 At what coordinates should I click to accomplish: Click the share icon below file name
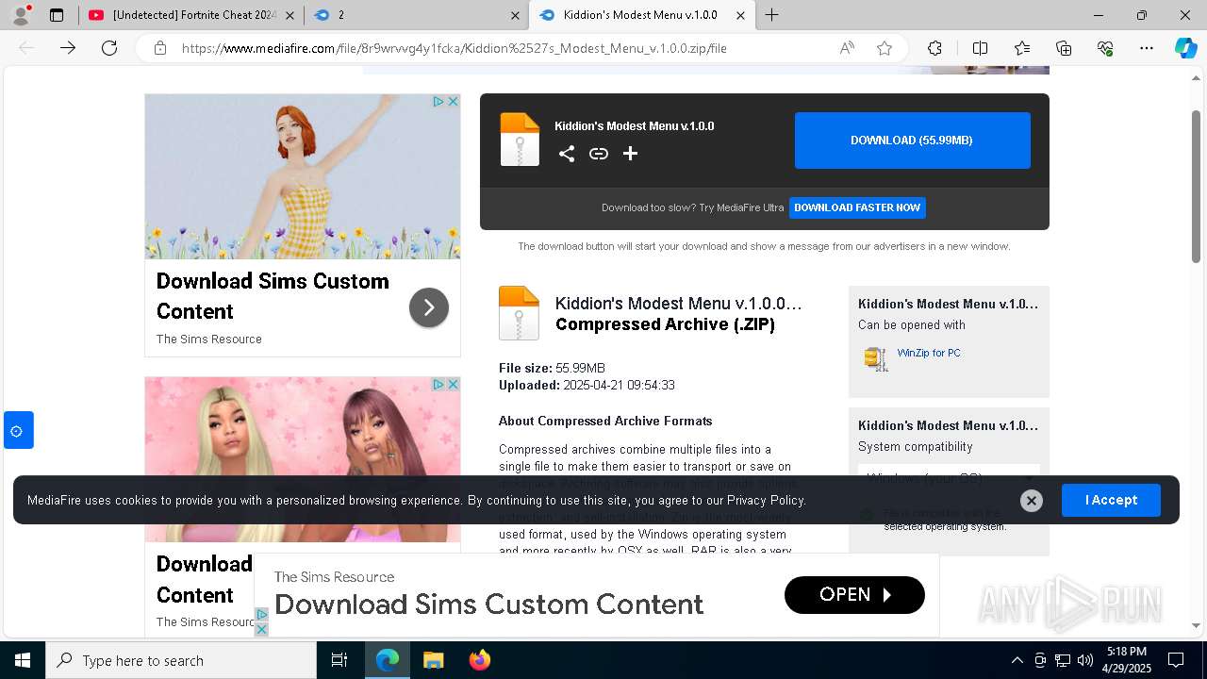point(567,154)
